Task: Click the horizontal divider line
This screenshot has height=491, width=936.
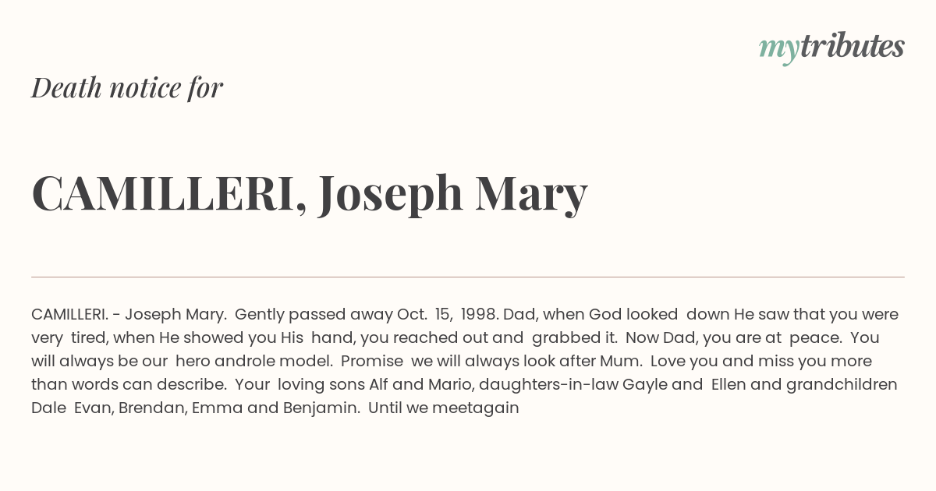Action: pyautogui.click(x=468, y=277)
